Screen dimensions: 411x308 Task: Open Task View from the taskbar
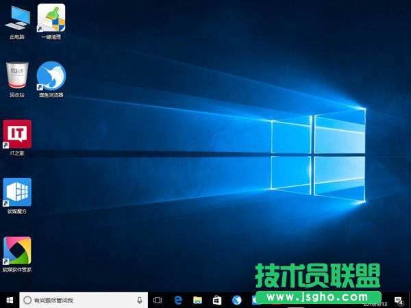pos(158,300)
